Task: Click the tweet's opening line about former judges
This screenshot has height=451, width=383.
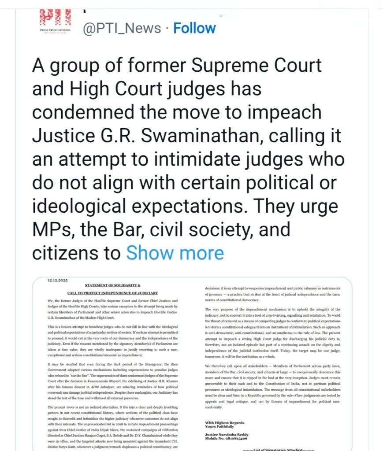Action: (x=177, y=66)
